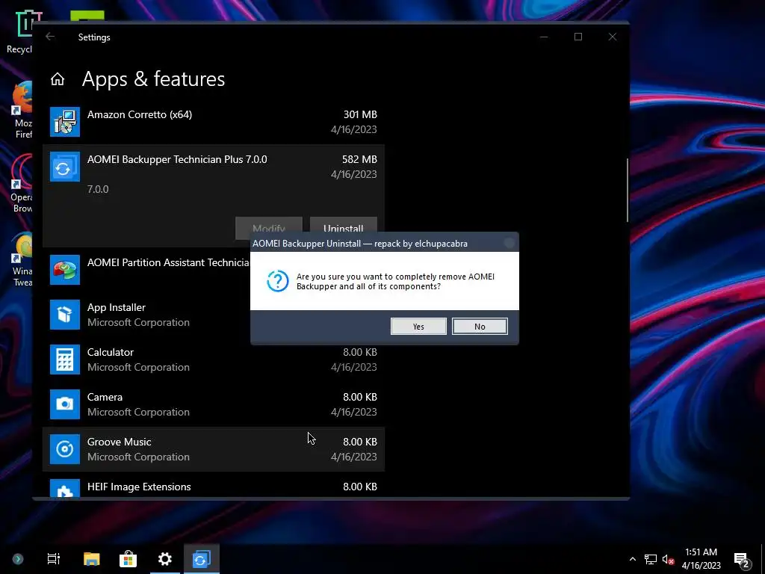The height and width of the screenshot is (574, 765).
Task: Select the Calculator app icon
Action: coord(65,359)
